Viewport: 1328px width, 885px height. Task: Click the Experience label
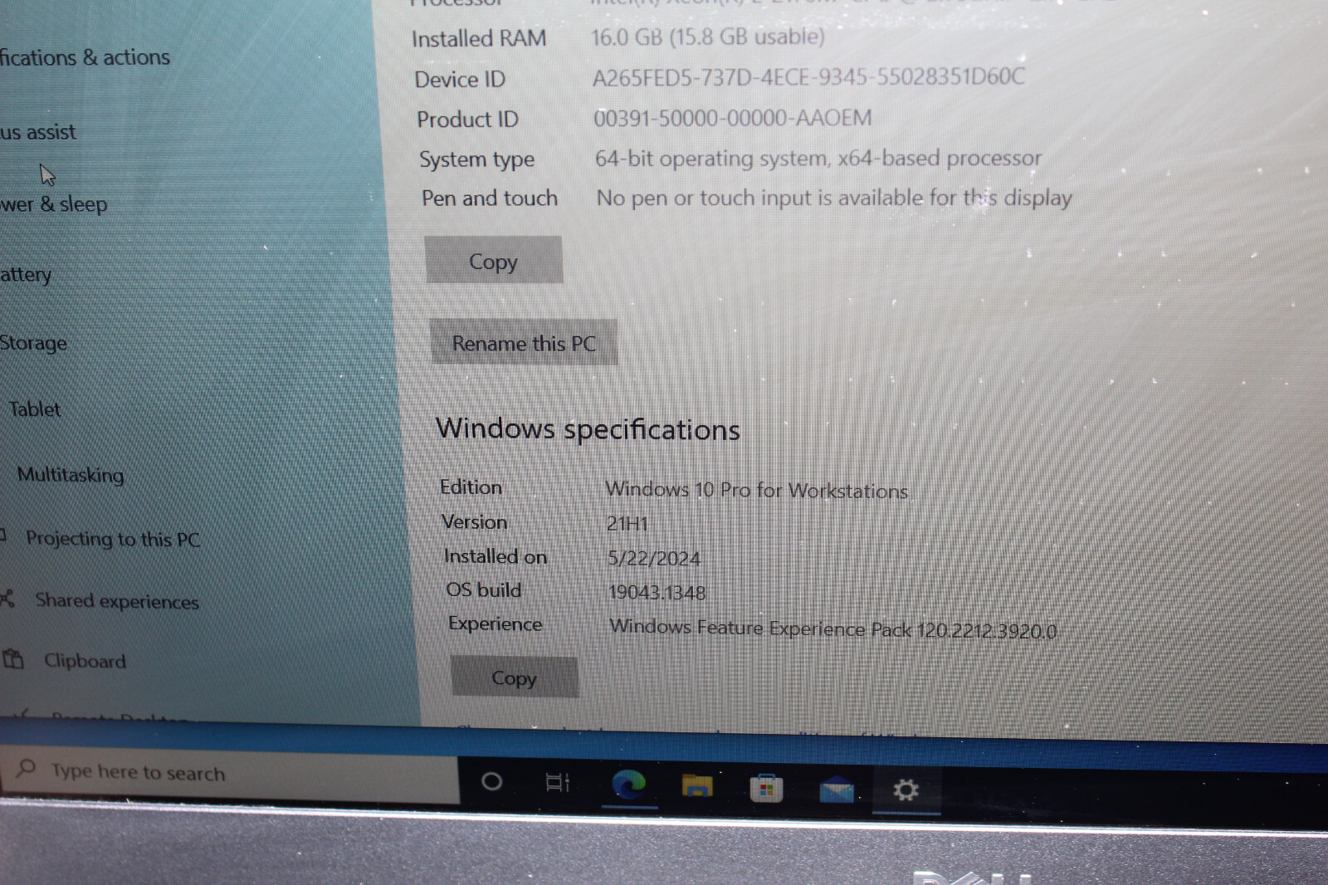(x=496, y=623)
